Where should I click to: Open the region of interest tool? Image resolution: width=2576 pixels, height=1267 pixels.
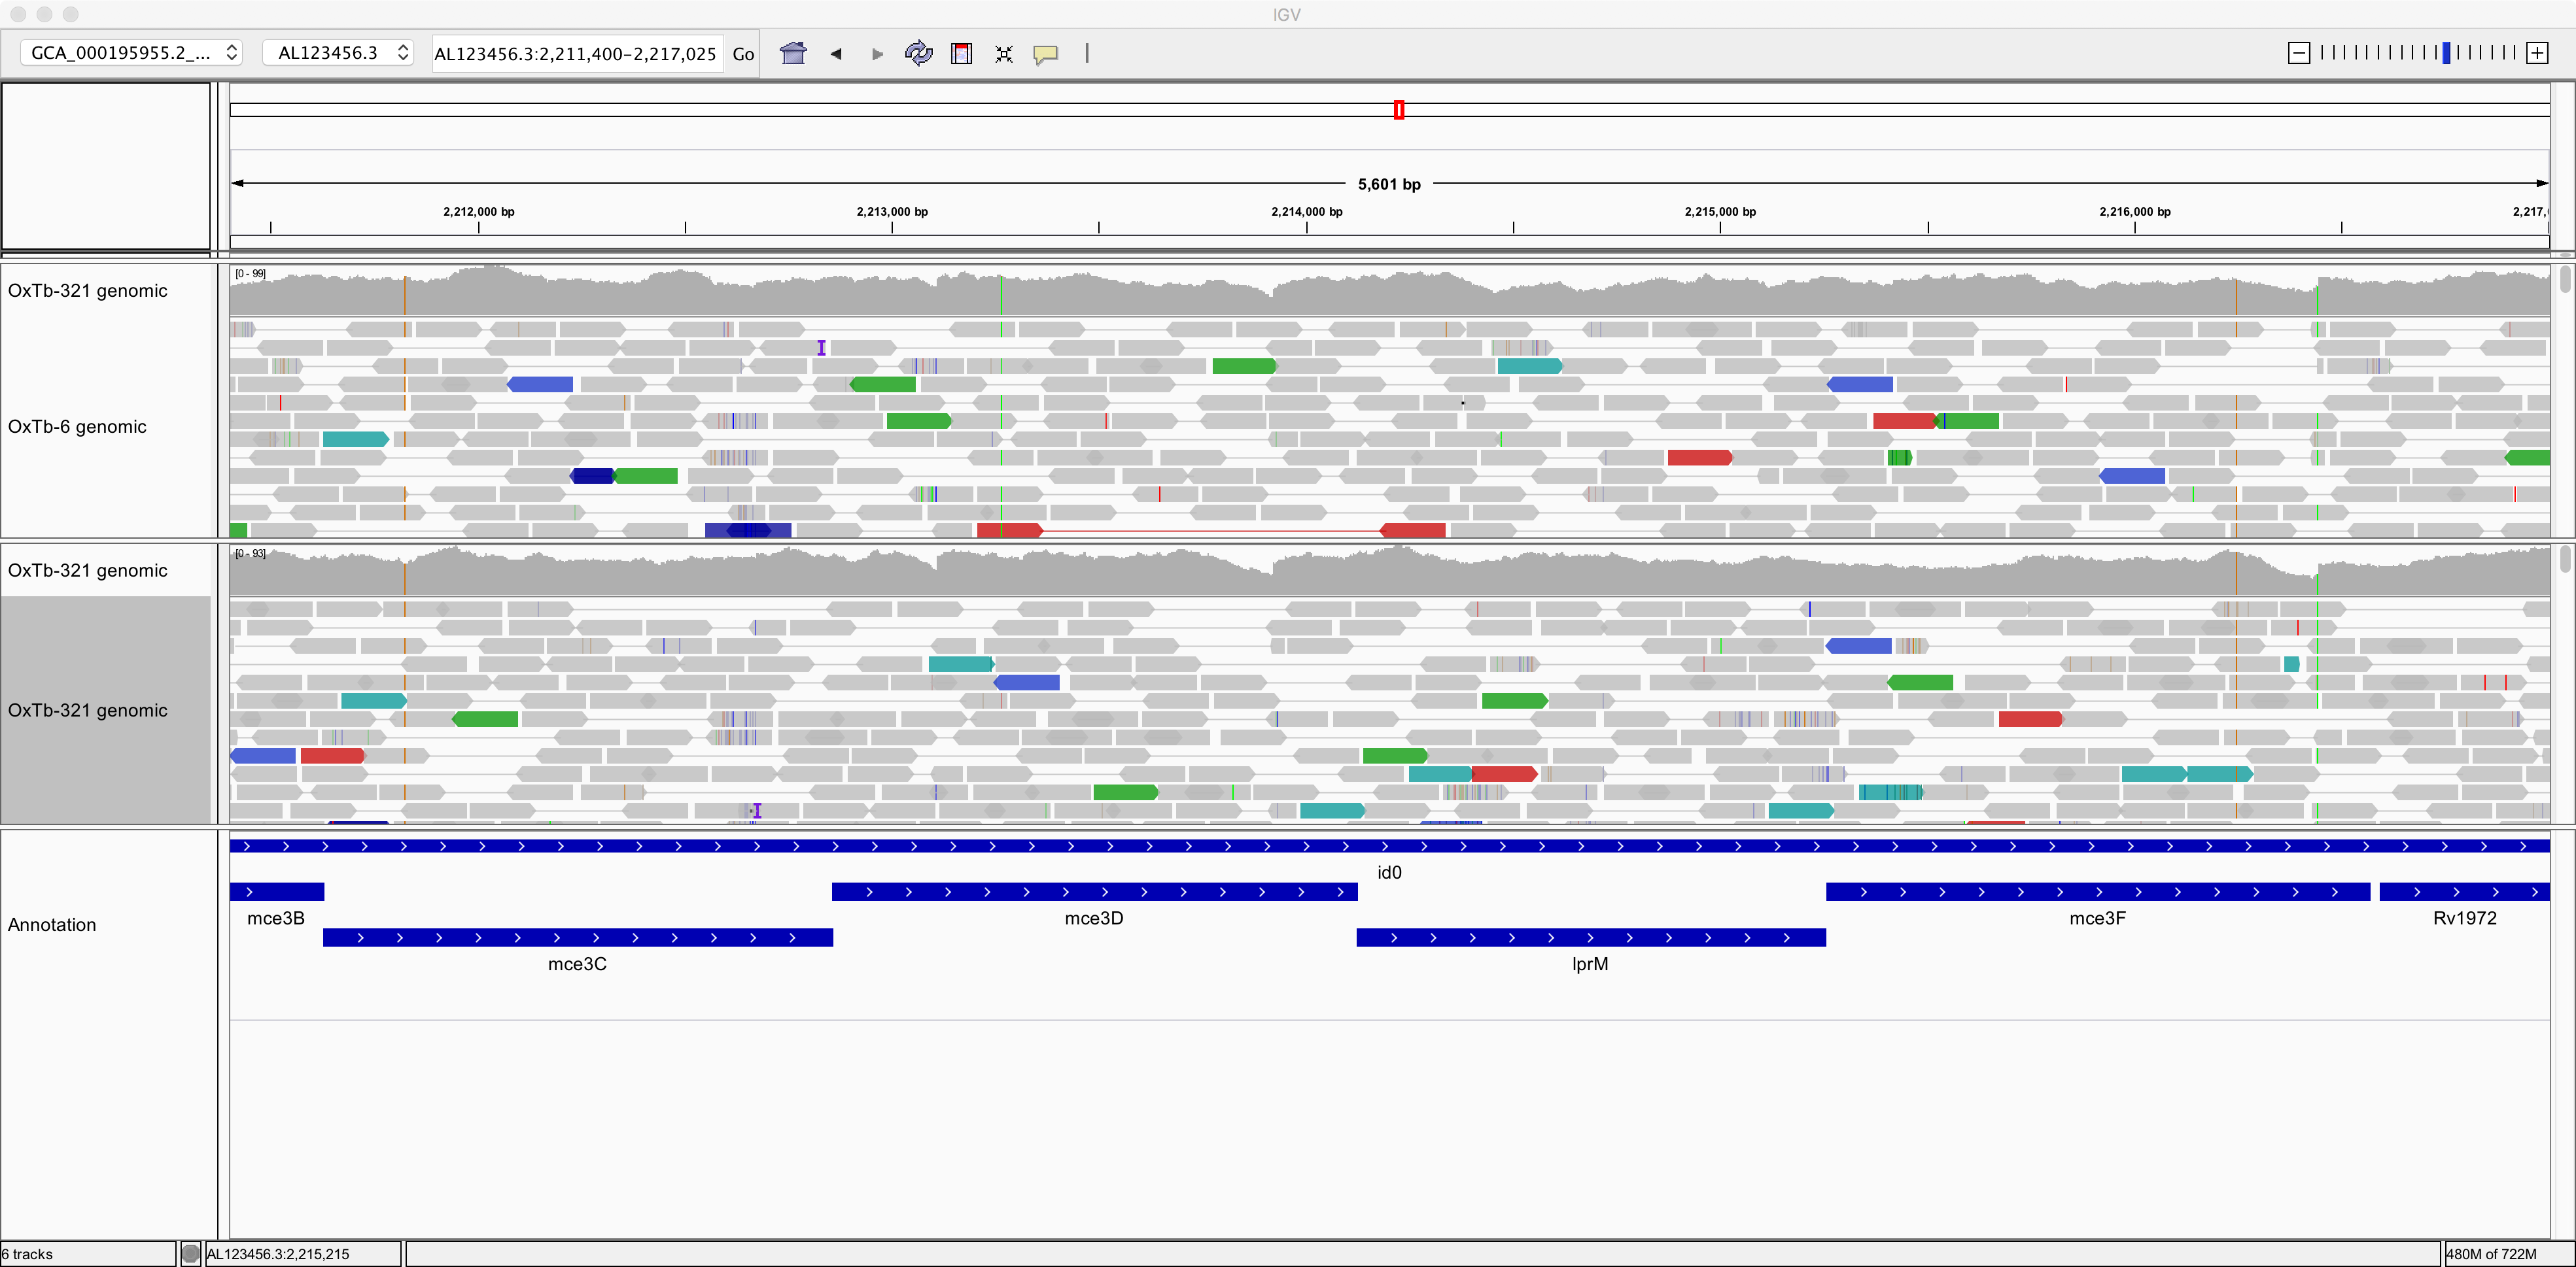click(x=961, y=54)
